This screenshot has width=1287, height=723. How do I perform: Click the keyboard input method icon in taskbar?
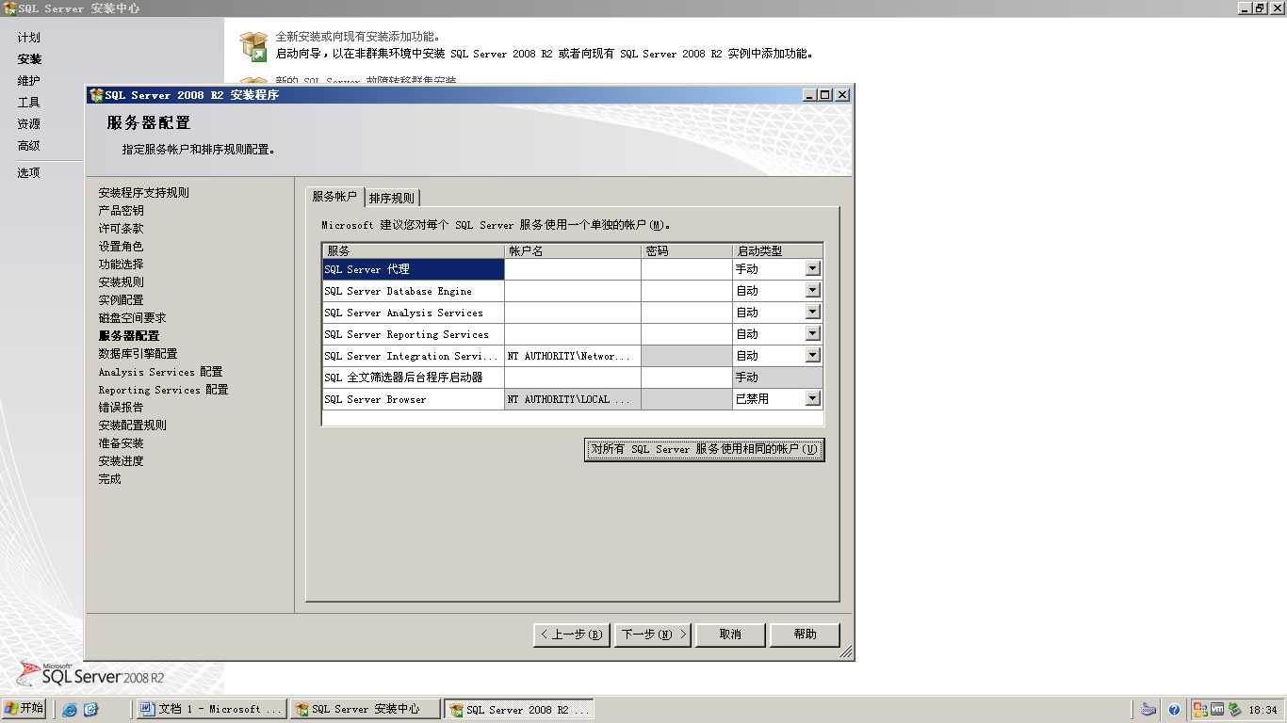tap(1148, 710)
